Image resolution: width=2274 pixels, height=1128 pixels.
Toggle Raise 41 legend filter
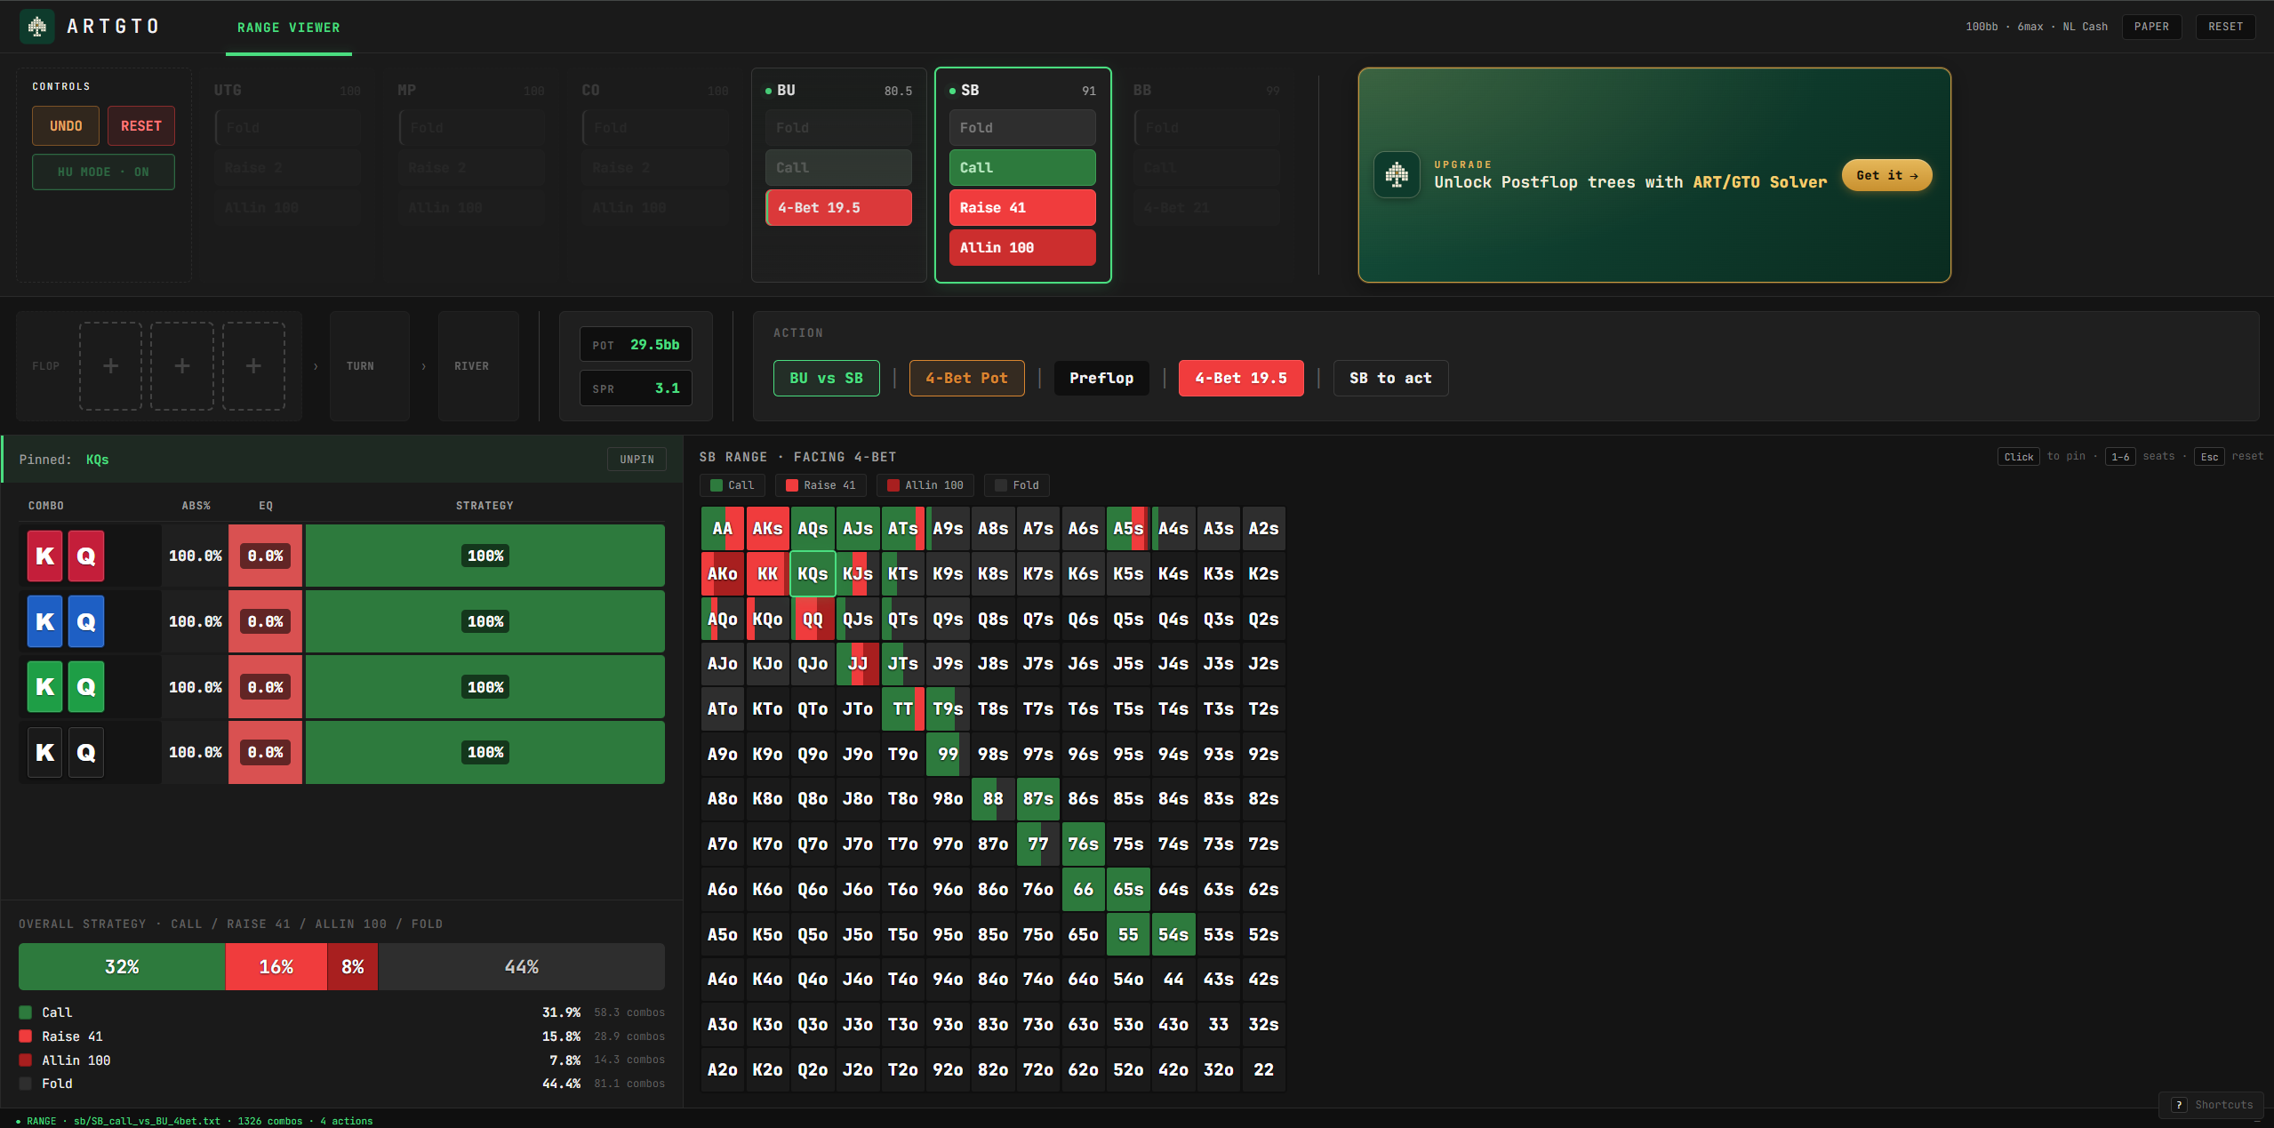pyautogui.click(x=821, y=485)
